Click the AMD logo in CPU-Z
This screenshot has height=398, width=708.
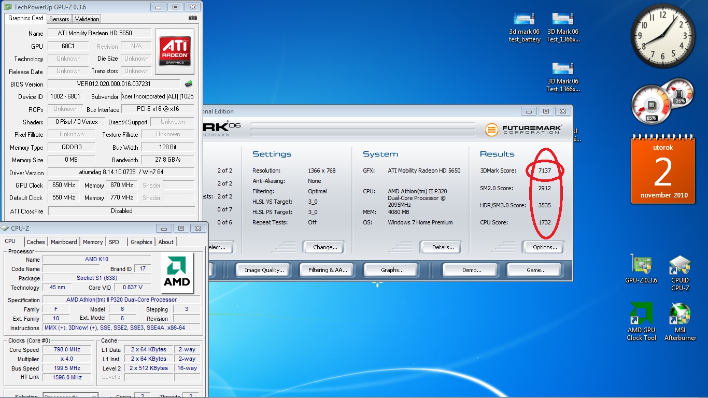(x=177, y=273)
